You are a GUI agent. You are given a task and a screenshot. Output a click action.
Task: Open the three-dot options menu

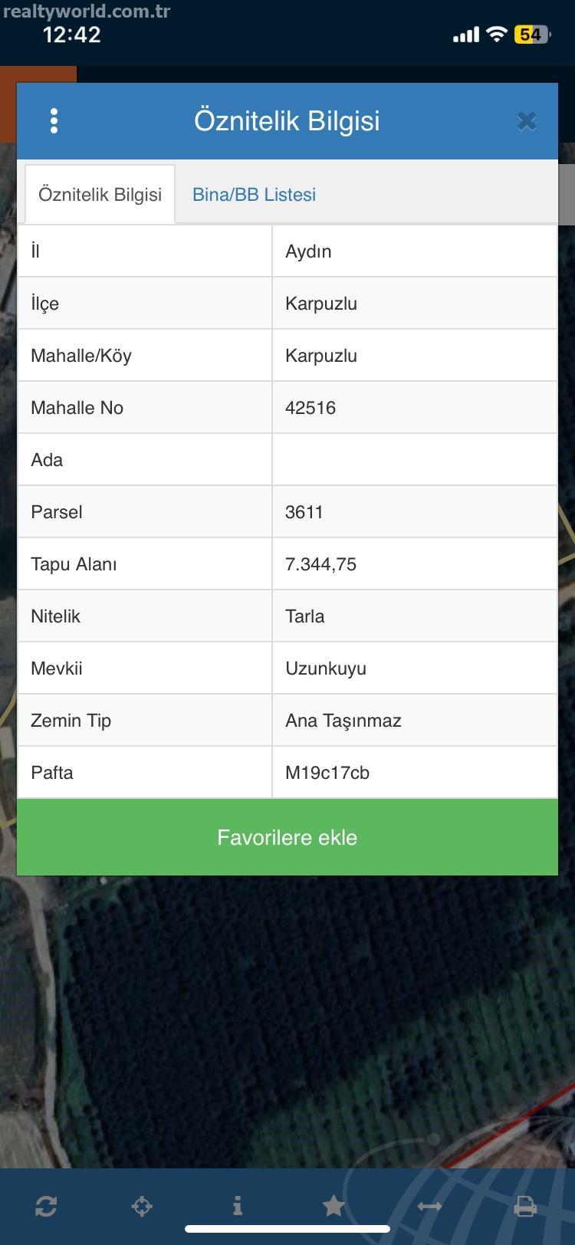click(x=54, y=121)
